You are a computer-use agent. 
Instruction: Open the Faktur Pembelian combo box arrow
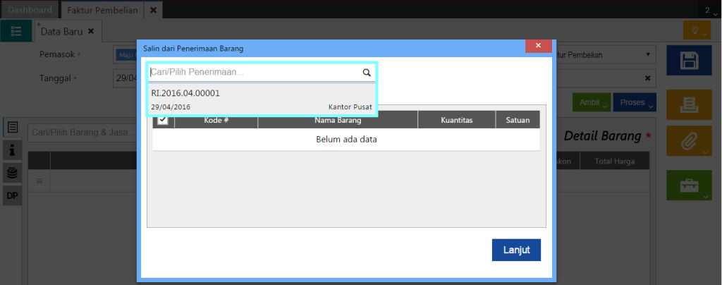(647, 55)
